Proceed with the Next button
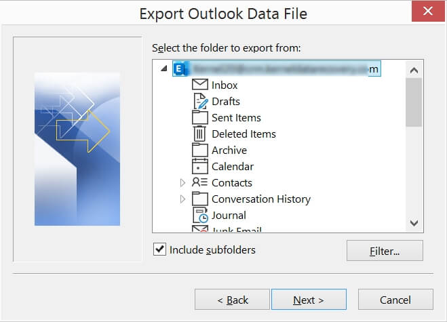The width and height of the screenshot is (447, 322). click(309, 300)
